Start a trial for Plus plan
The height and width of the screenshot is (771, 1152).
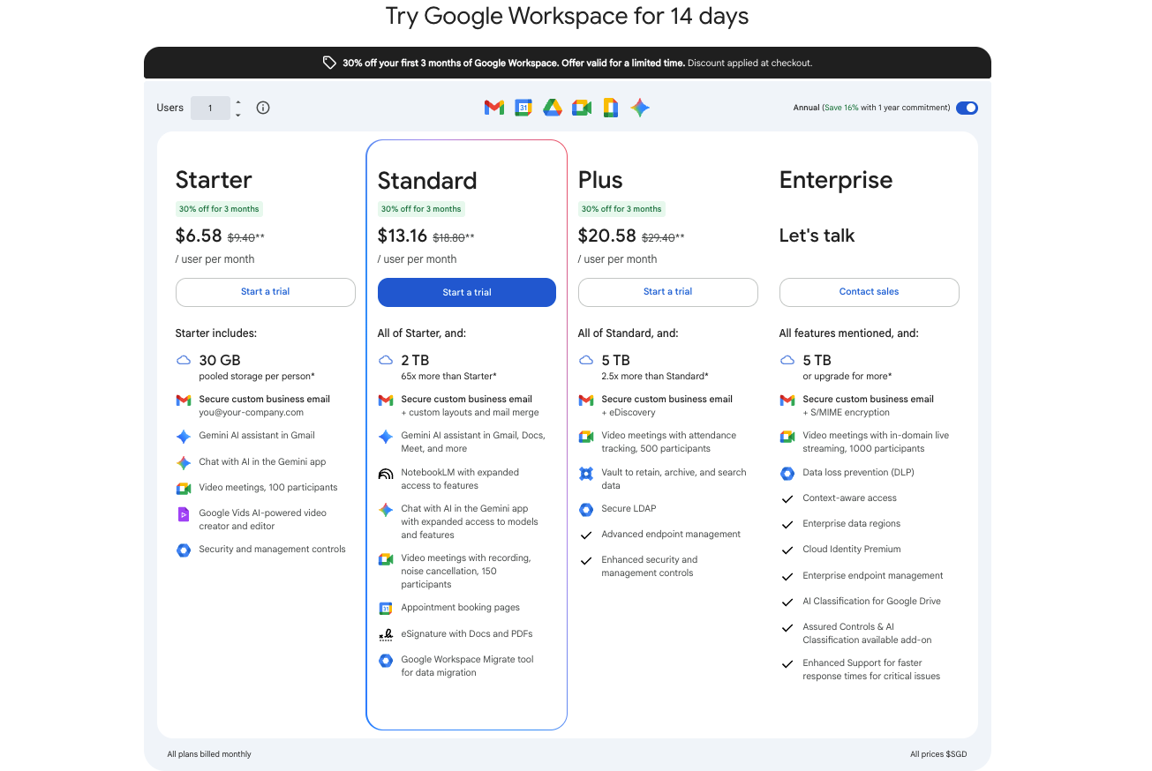tap(668, 292)
